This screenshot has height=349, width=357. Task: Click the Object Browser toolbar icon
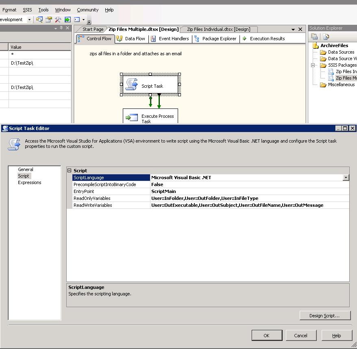coord(39,20)
